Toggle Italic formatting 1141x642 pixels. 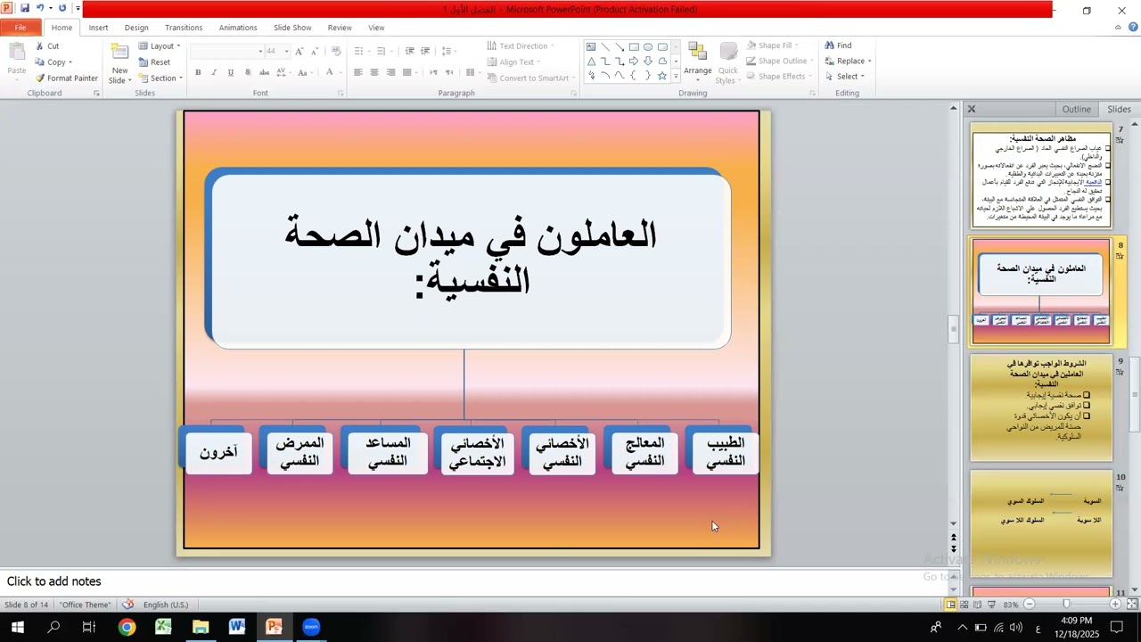[x=214, y=72]
